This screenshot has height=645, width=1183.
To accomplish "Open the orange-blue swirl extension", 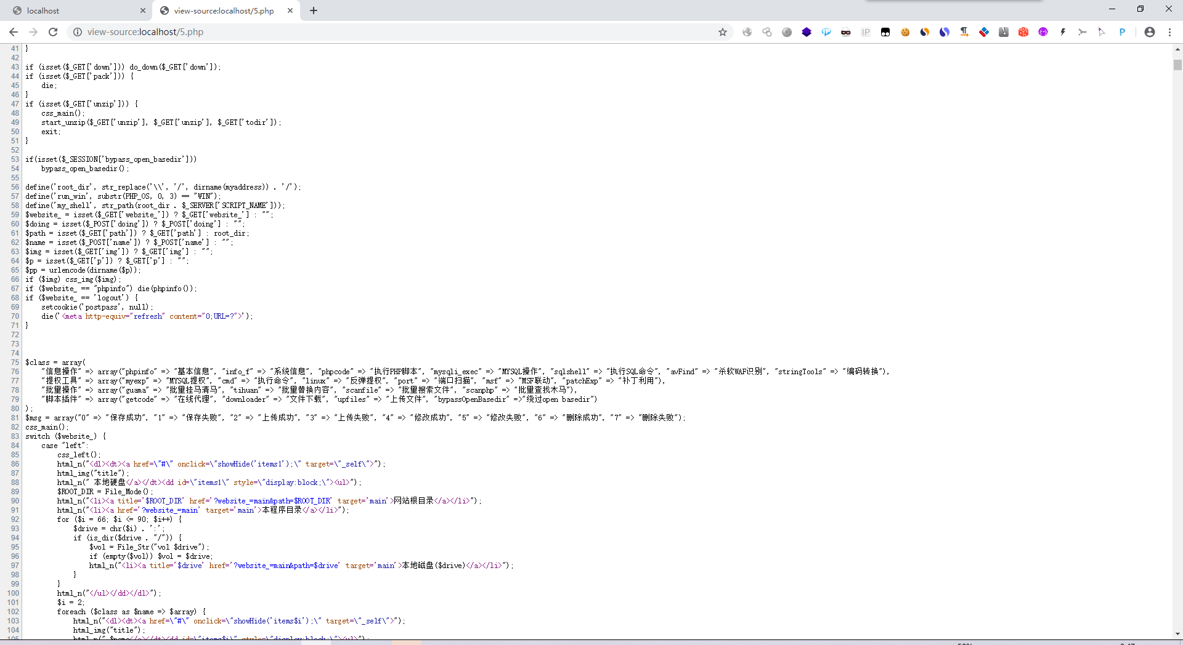I will (925, 32).
